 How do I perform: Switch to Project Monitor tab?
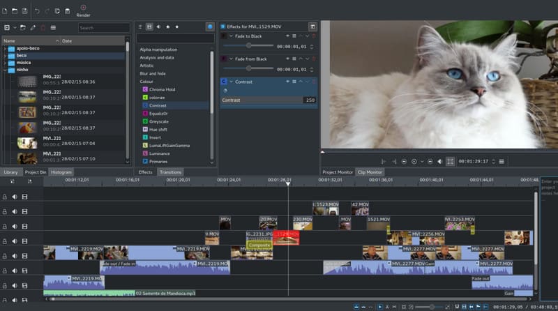tap(338, 172)
